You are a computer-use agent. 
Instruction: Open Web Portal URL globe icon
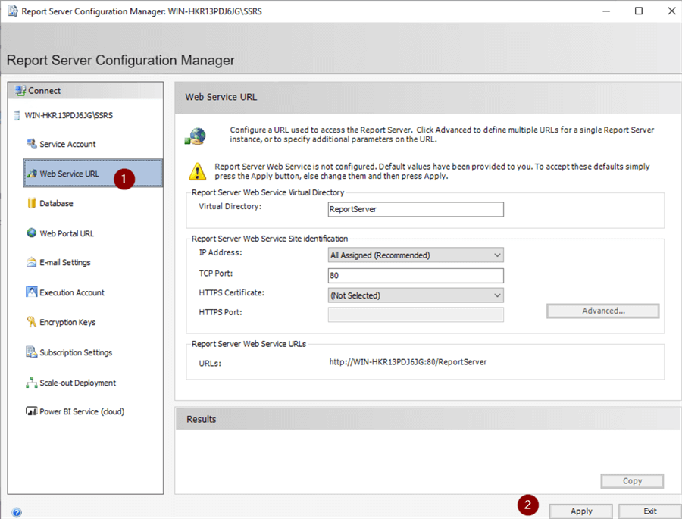point(32,233)
